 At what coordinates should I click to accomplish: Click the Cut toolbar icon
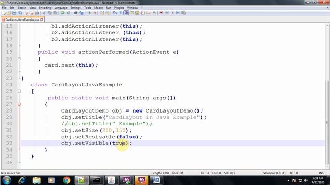(44, 13)
